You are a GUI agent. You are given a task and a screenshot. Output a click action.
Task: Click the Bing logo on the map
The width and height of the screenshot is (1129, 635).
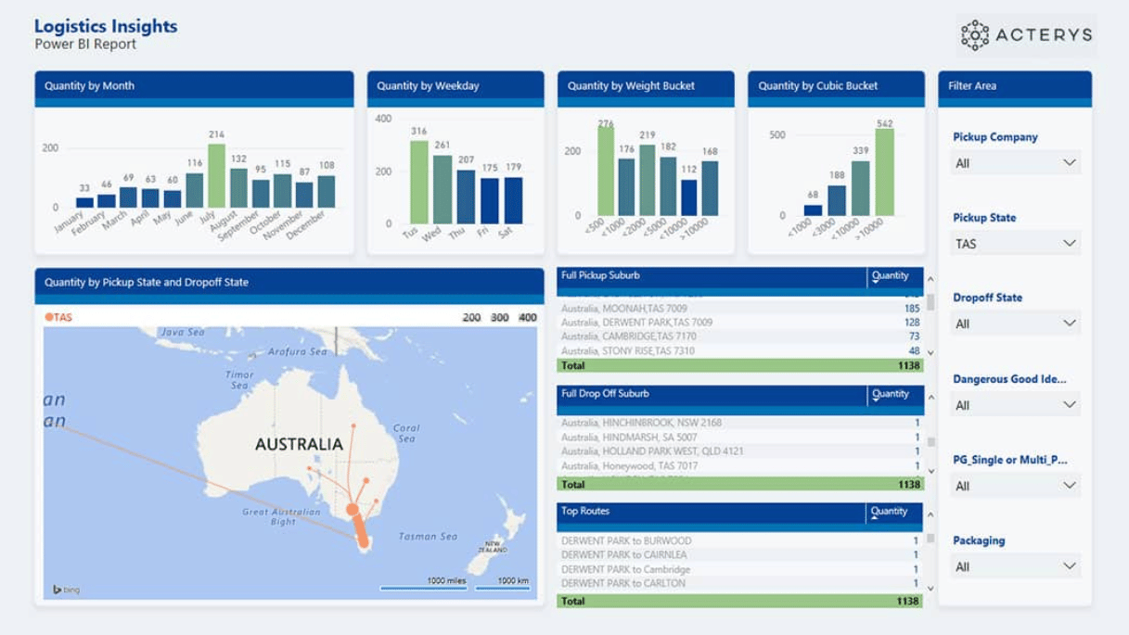coord(65,590)
